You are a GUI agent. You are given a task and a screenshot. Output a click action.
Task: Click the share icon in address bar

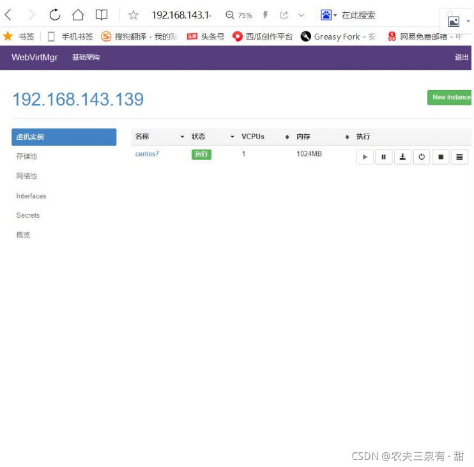tap(284, 15)
